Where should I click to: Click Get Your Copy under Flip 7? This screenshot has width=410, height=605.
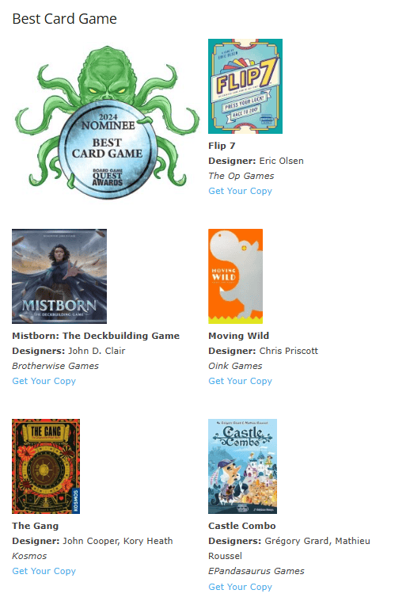click(x=241, y=191)
